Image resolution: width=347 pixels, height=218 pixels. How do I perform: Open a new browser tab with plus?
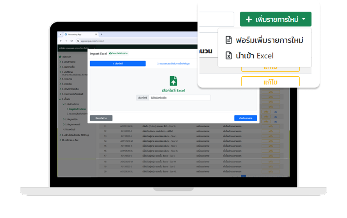(101, 34)
